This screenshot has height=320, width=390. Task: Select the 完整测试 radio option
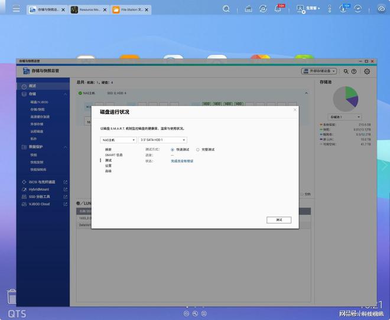(198, 150)
